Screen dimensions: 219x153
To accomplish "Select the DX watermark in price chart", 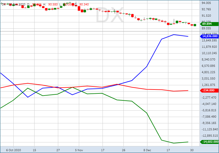I will click(109, 16).
